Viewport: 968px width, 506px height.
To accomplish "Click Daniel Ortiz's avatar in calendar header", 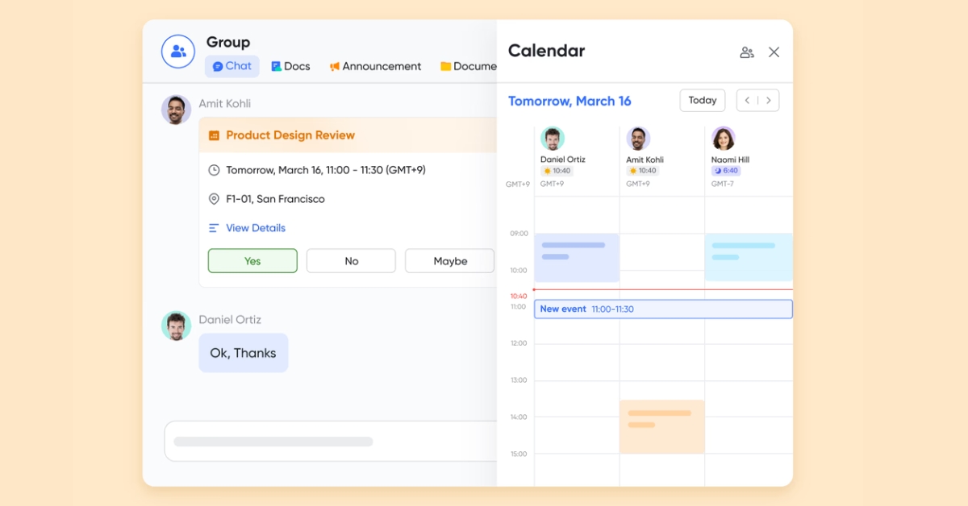I will (x=553, y=139).
